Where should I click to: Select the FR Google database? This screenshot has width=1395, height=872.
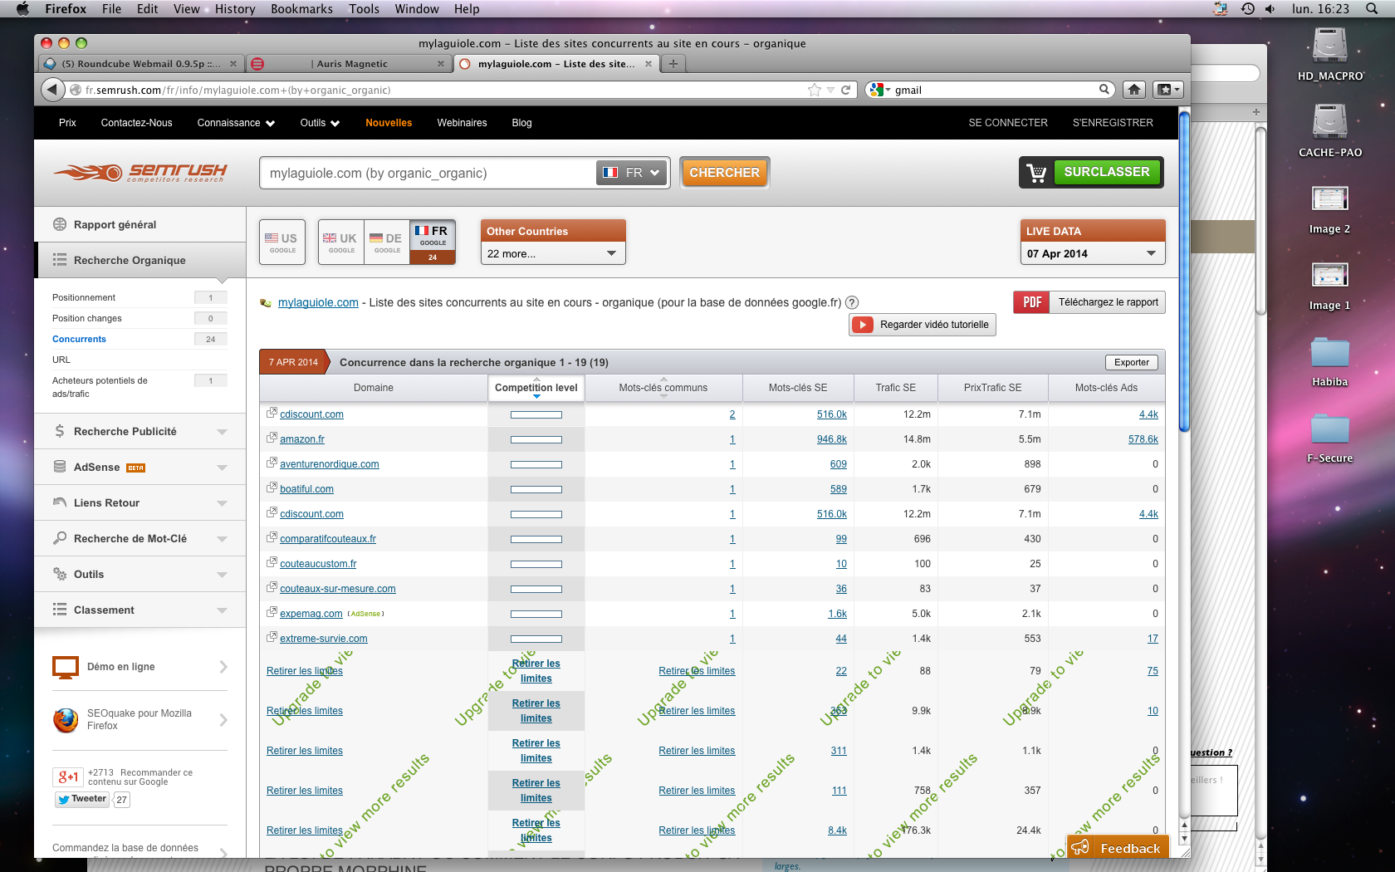pos(433,242)
